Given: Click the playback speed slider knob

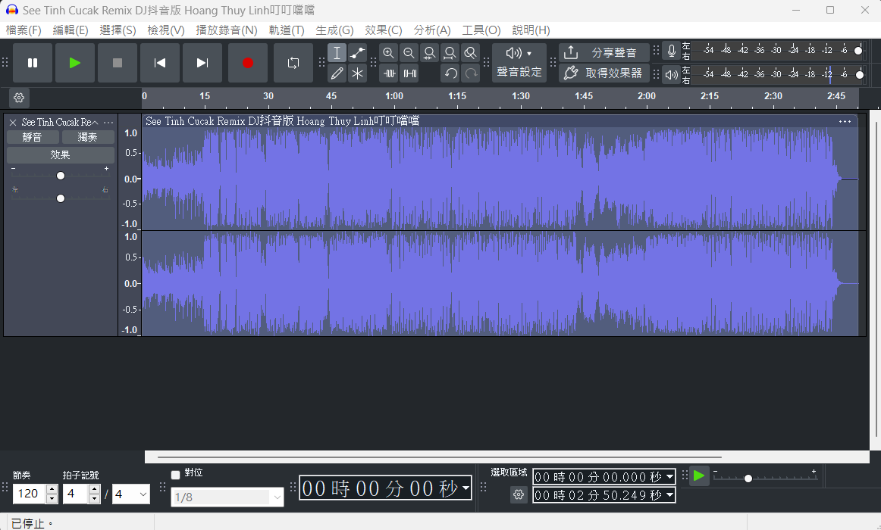Looking at the screenshot, I should tap(748, 479).
